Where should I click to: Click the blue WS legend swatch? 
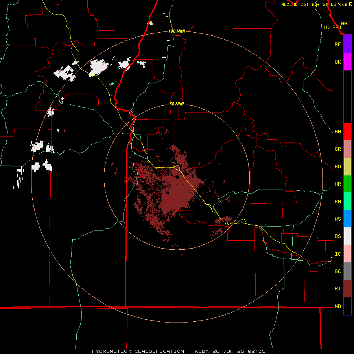tap(347, 219)
